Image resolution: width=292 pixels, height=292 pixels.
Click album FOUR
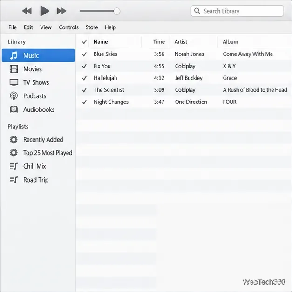coord(230,102)
